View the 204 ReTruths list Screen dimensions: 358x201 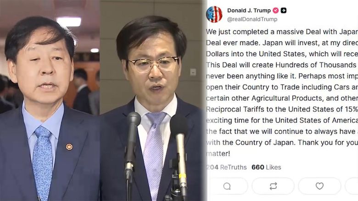coord(226,167)
